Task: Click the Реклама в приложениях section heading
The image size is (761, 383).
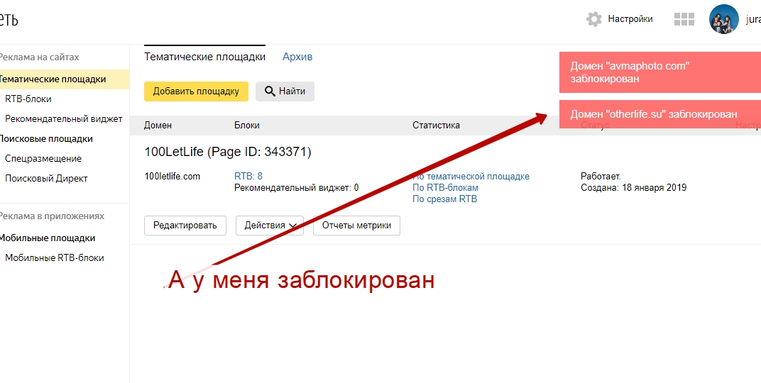Action: coord(51,216)
